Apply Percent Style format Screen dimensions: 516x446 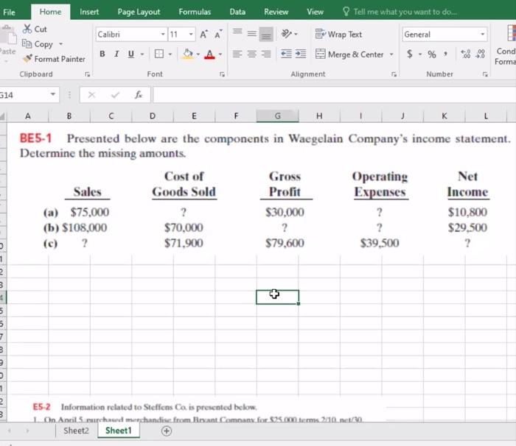(x=432, y=54)
